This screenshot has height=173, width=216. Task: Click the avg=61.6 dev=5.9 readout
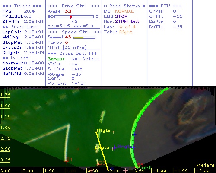pyautogui.click(x=70, y=26)
